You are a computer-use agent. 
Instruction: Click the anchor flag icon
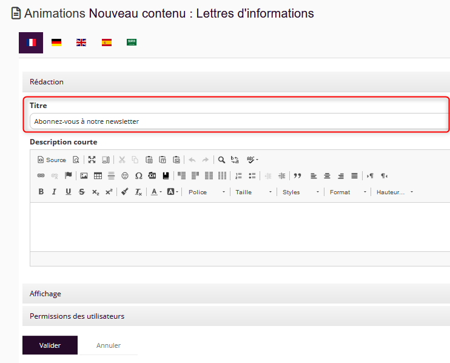pyautogui.click(x=69, y=175)
